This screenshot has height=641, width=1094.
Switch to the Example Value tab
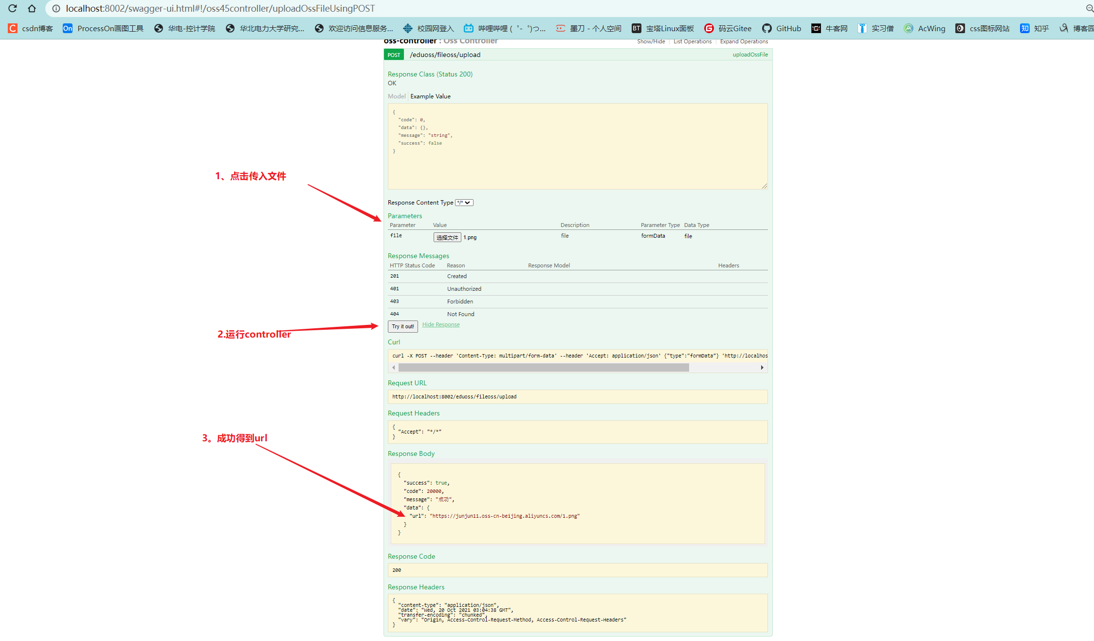[430, 96]
